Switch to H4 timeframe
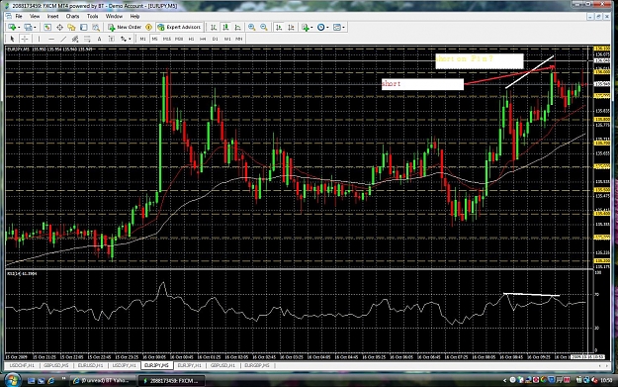The height and width of the screenshot is (387, 618). pyautogui.click(x=203, y=39)
